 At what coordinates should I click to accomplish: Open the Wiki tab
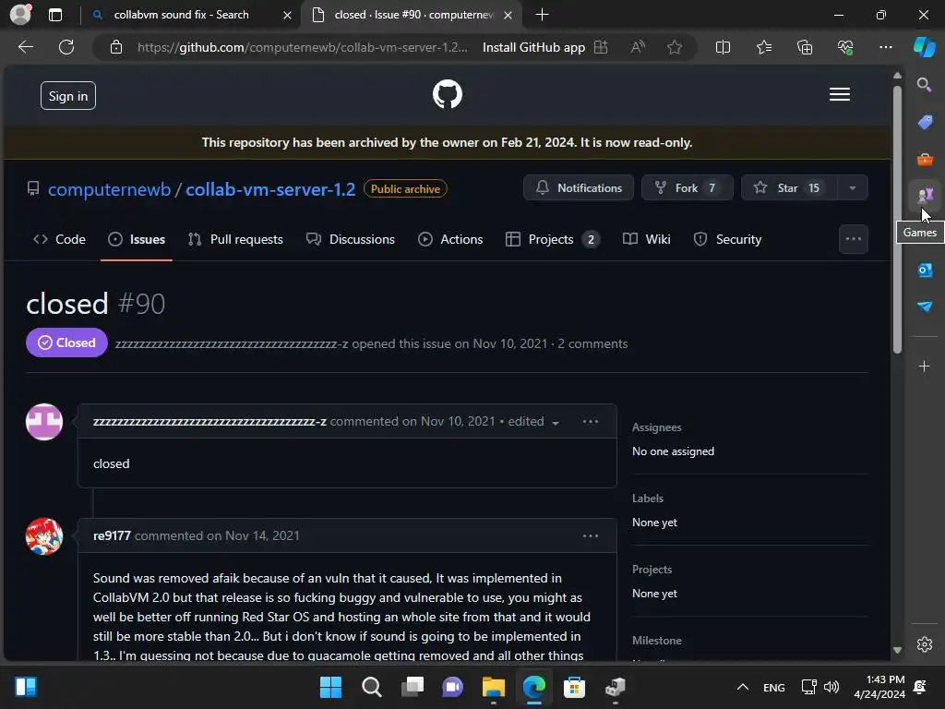[647, 239]
